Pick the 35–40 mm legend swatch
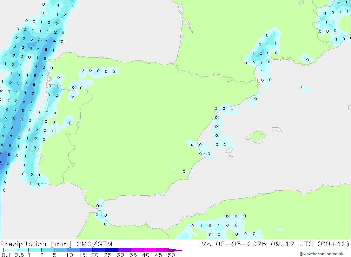Image resolution: width=351 pixels, height=257 pixels. [x=137, y=250]
